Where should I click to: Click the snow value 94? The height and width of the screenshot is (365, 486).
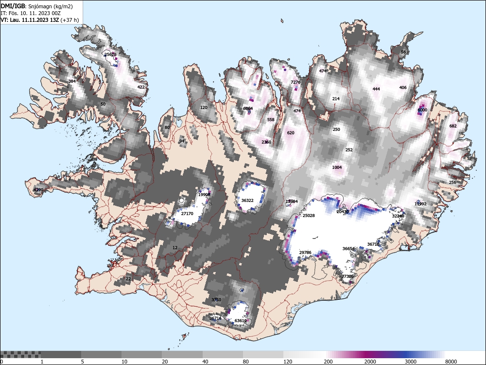(x=182, y=141)
